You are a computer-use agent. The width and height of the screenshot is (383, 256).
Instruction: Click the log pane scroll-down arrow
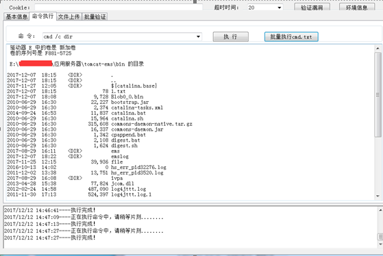click(380, 244)
